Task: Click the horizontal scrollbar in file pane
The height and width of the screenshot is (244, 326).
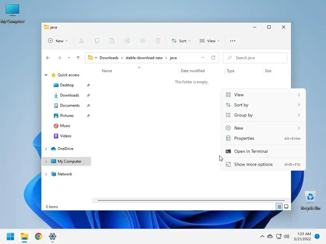Action: tap(191, 200)
